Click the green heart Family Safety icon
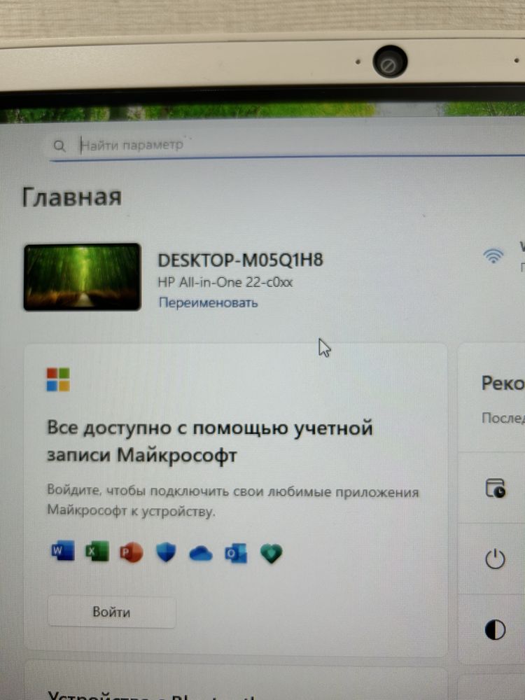This screenshot has height=700, width=525. (271, 554)
